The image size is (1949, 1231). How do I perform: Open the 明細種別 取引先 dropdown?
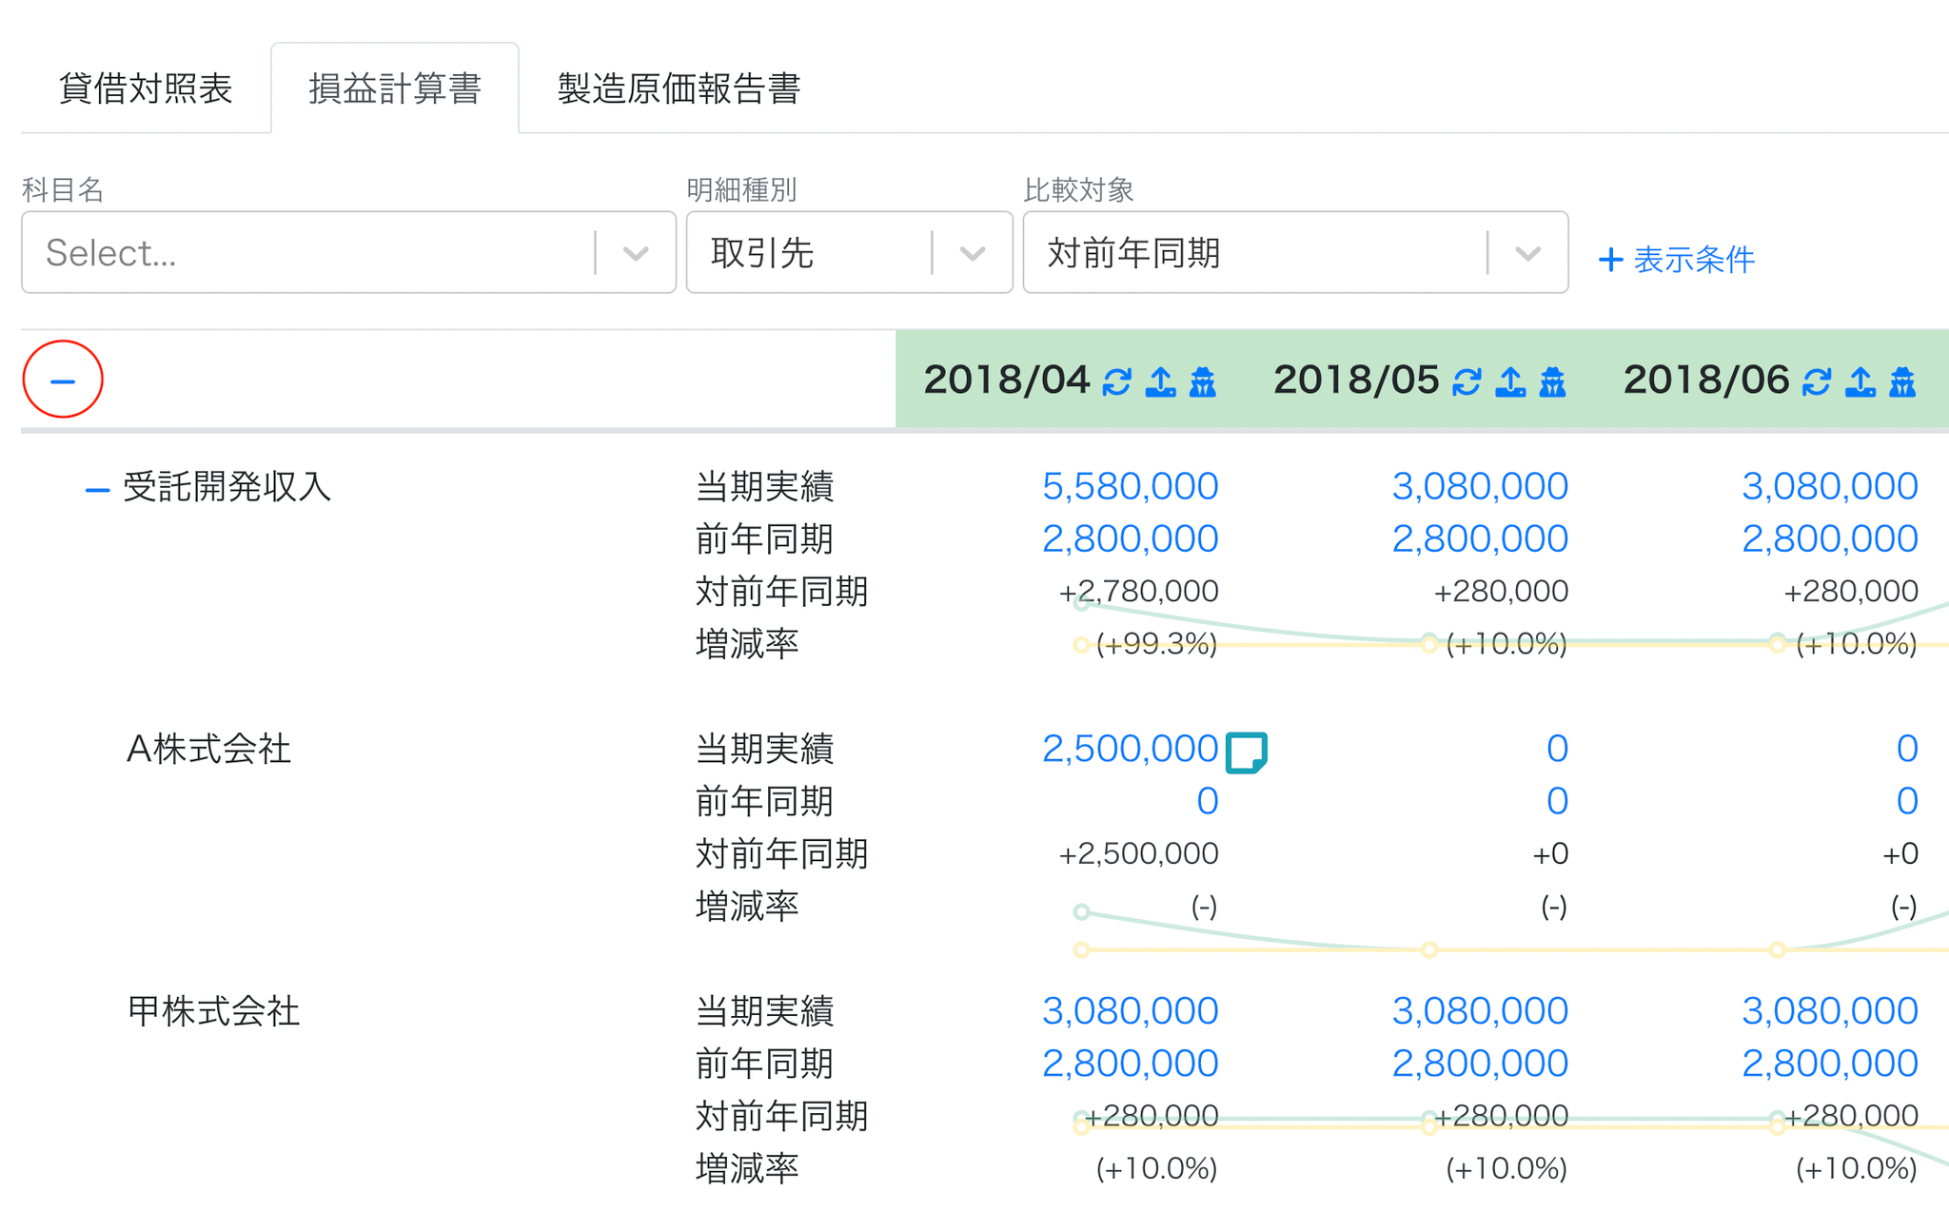tap(849, 252)
